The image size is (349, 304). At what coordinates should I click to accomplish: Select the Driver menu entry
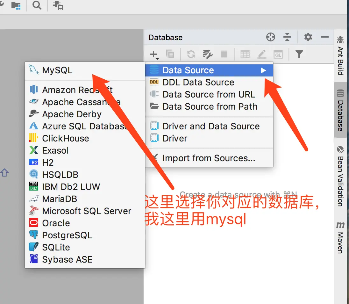tap(209, 138)
